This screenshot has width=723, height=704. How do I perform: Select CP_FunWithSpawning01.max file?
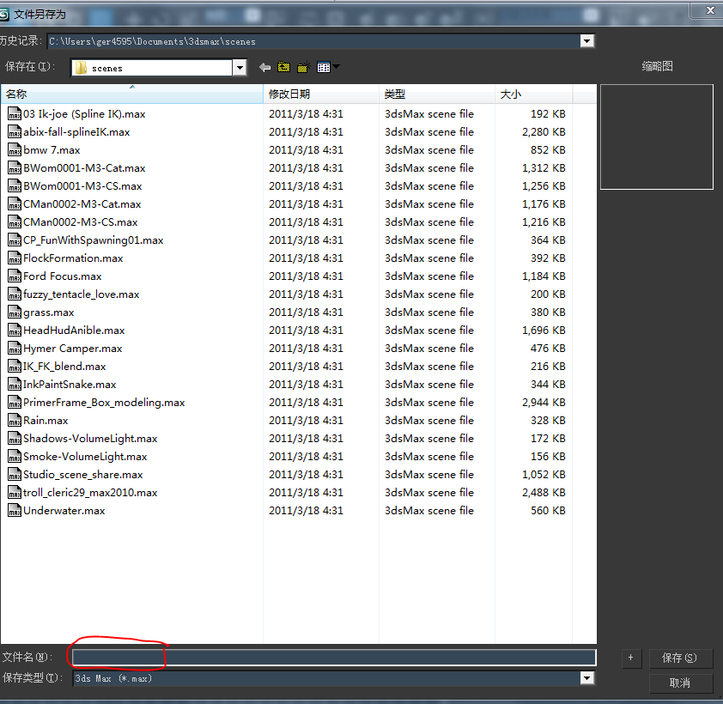93,240
